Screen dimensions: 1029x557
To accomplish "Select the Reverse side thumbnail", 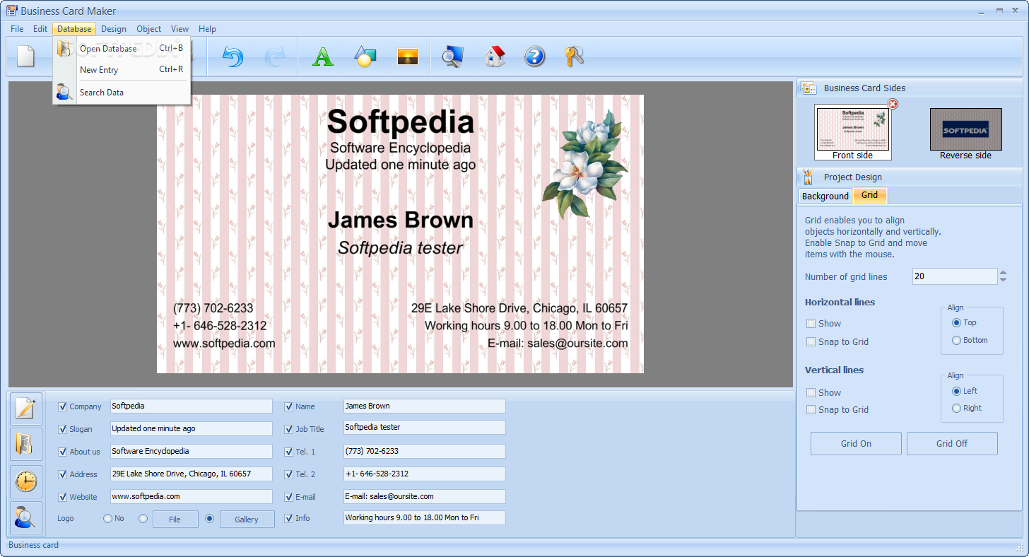I will pos(965,129).
